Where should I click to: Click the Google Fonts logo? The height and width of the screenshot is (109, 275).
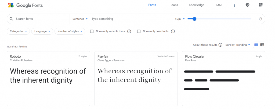coord(25,5)
